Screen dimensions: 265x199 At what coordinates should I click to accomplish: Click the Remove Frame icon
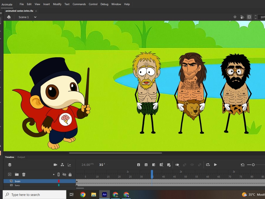[x=169, y=165]
